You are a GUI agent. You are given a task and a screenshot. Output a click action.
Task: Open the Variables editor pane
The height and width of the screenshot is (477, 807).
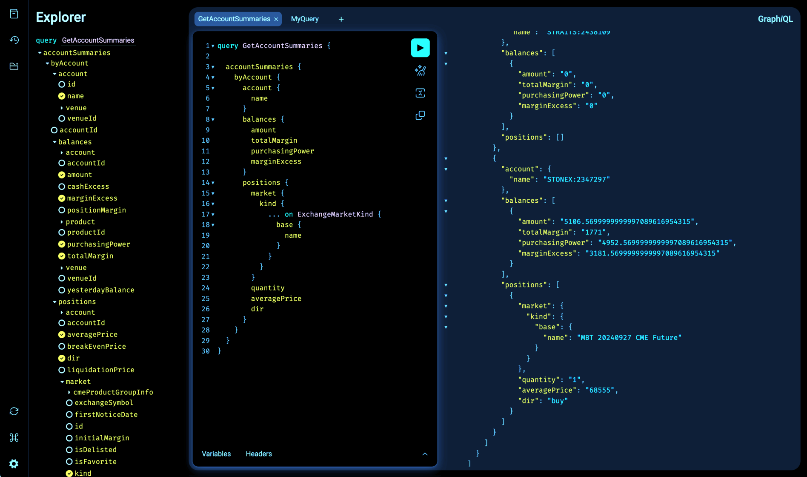pos(216,454)
